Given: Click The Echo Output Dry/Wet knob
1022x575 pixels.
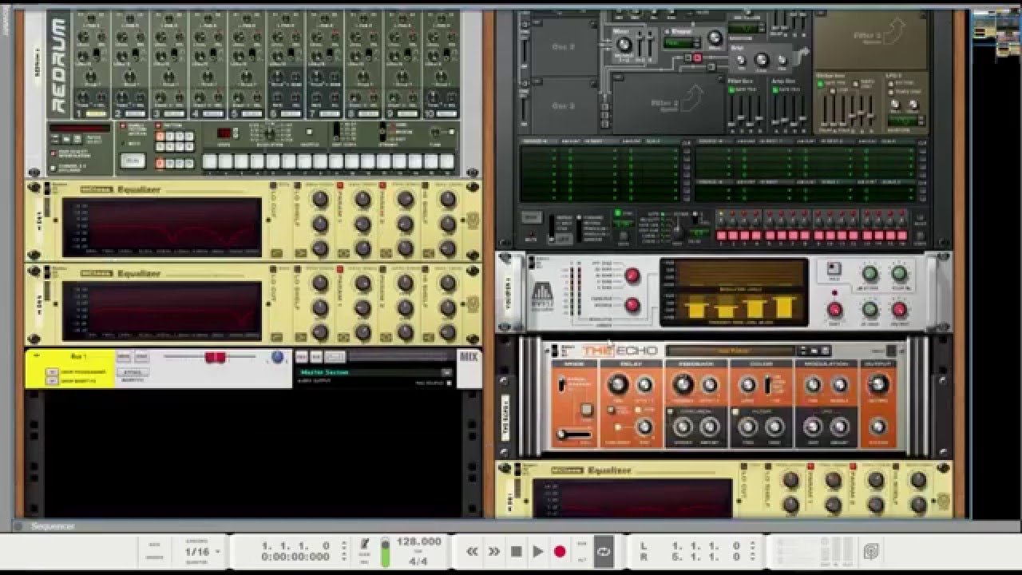Looking at the screenshot, I should pos(877,385).
